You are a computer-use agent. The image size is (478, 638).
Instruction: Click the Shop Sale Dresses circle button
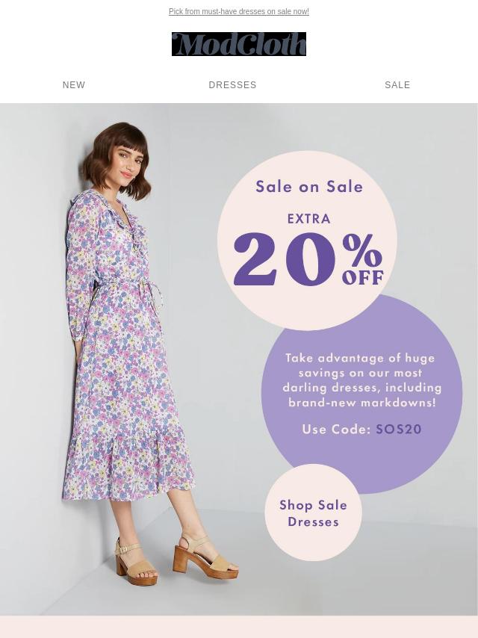313,512
